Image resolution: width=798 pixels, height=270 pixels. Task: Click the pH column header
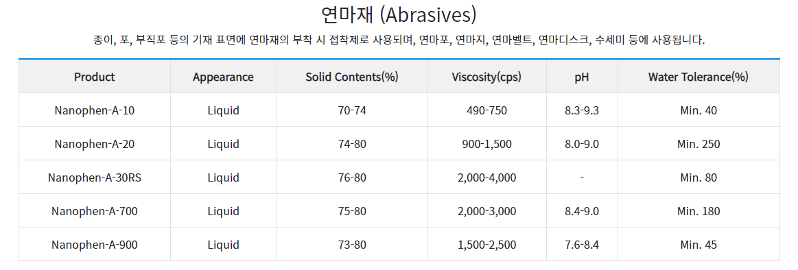(582, 77)
